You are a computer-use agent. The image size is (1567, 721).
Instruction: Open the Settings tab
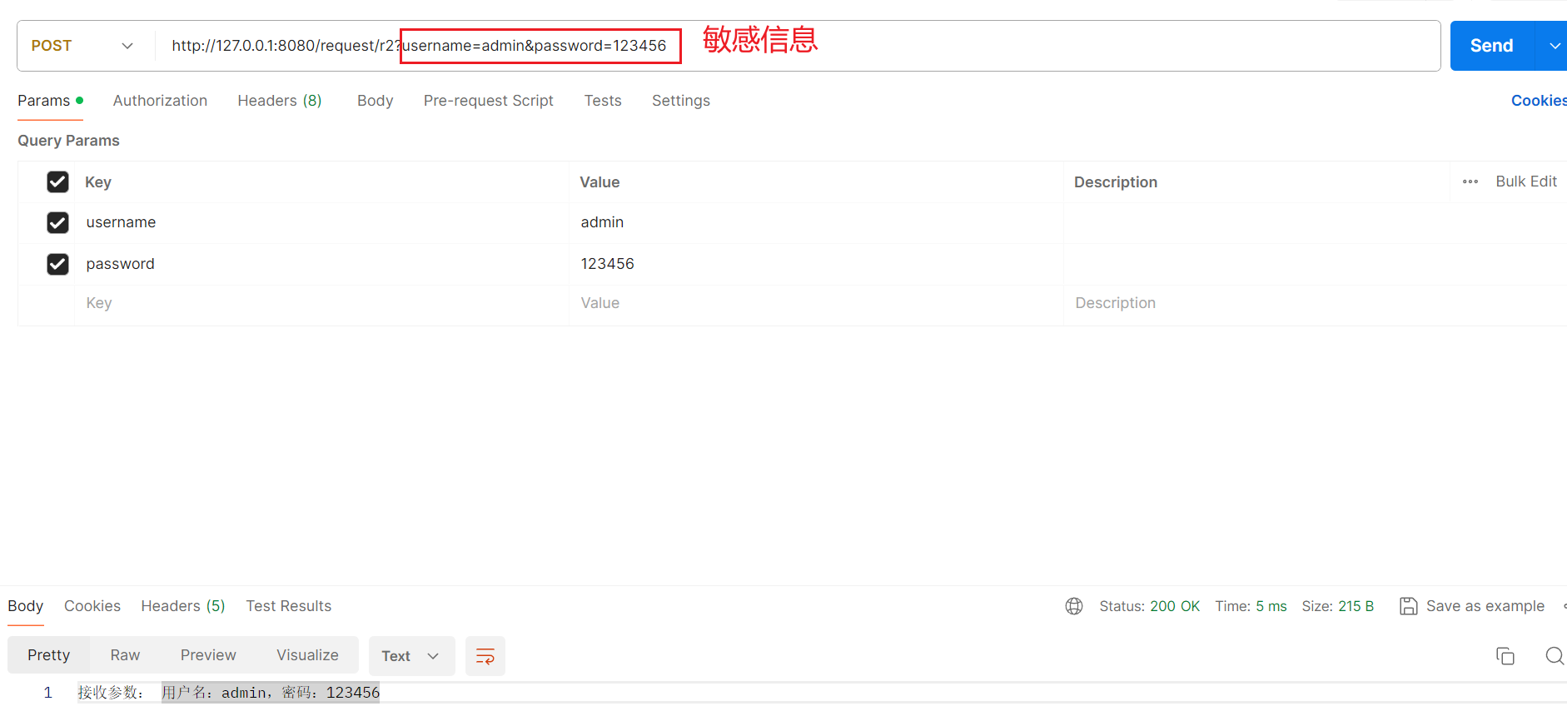(681, 101)
